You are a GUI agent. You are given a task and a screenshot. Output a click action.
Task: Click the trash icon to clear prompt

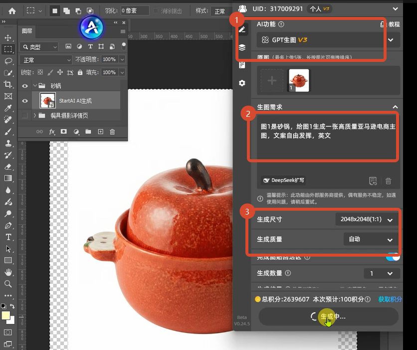tap(388, 181)
